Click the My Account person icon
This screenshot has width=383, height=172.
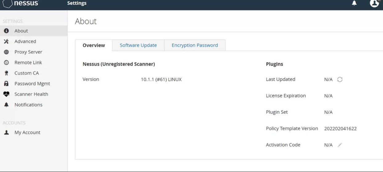[6, 133]
